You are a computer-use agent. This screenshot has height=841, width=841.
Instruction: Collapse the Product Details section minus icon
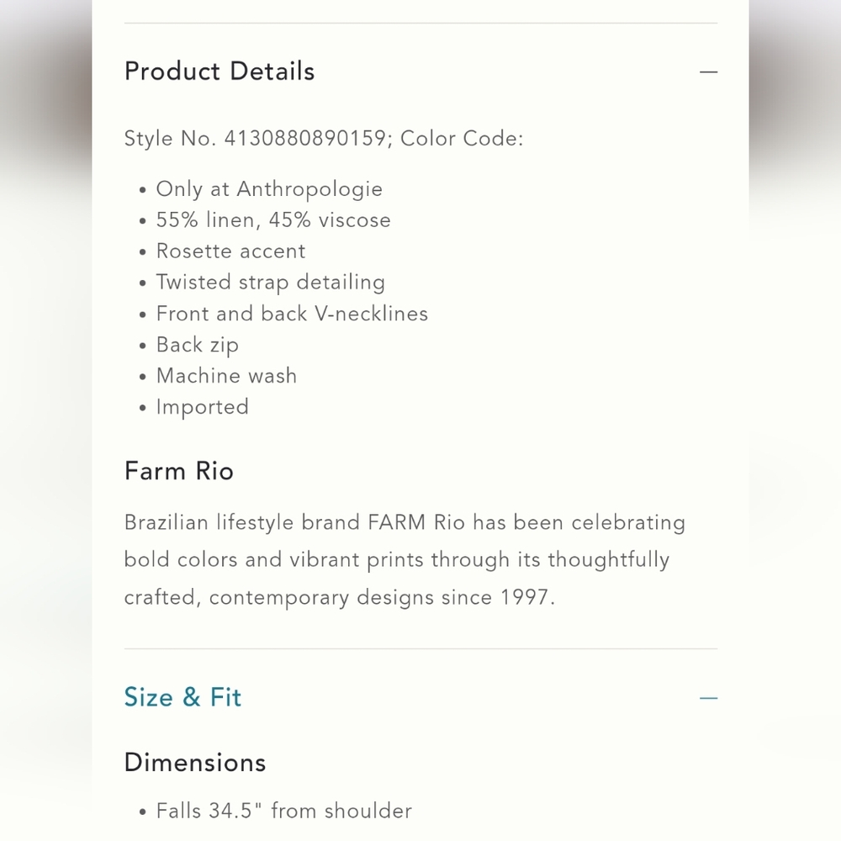tap(708, 72)
